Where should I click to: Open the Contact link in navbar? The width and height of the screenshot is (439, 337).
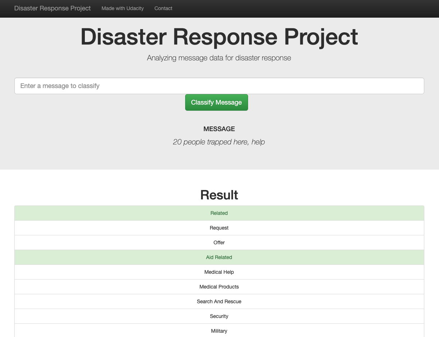click(x=163, y=8)
